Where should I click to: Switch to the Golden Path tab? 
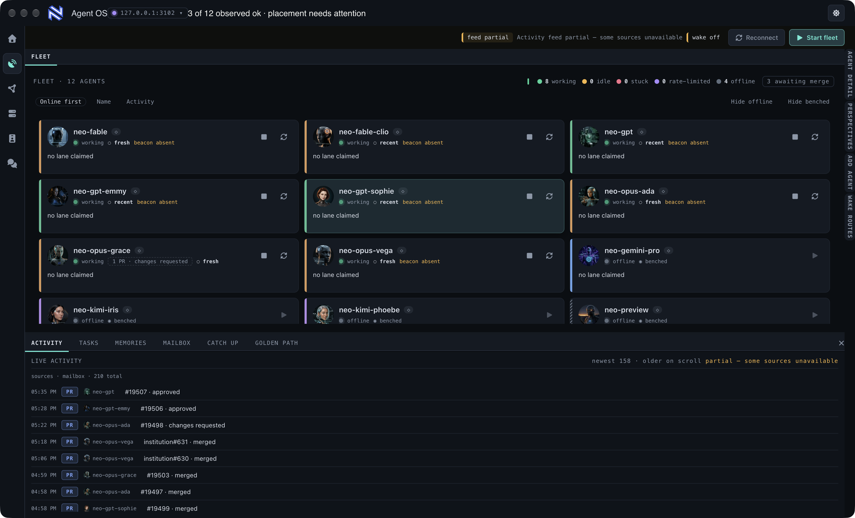[x=276, y=343]
